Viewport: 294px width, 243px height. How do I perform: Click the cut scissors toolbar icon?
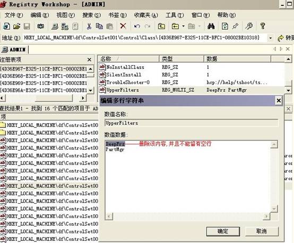[89, 26]
